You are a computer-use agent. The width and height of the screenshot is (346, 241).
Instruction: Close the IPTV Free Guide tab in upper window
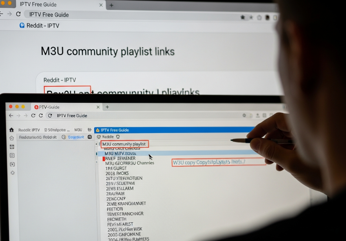(x=101, y=5)
